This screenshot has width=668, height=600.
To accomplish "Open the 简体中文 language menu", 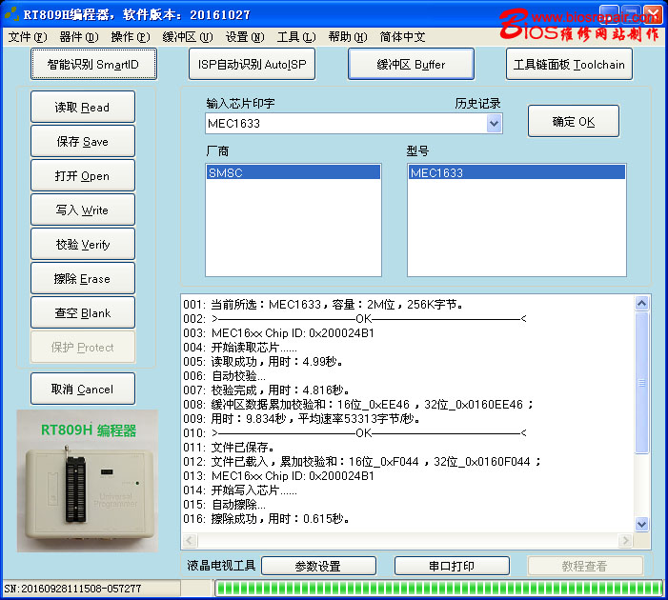I will click(x=402, y=37).
